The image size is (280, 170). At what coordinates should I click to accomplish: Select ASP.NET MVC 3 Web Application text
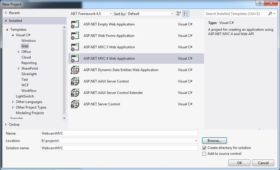pyautogui.click(x=109, y=47)
